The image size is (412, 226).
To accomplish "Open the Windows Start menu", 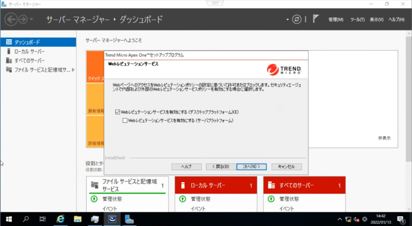I will 9,219.
